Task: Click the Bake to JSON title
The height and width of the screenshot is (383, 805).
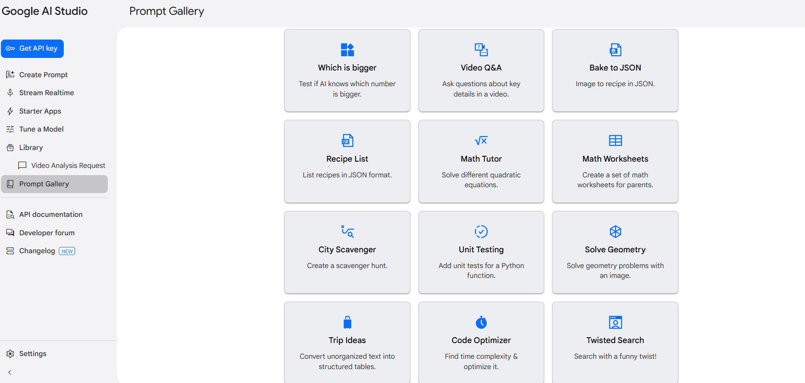Action: coord(615,68)
